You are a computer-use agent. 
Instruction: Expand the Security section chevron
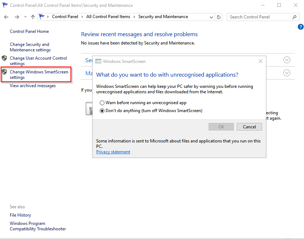287,60
